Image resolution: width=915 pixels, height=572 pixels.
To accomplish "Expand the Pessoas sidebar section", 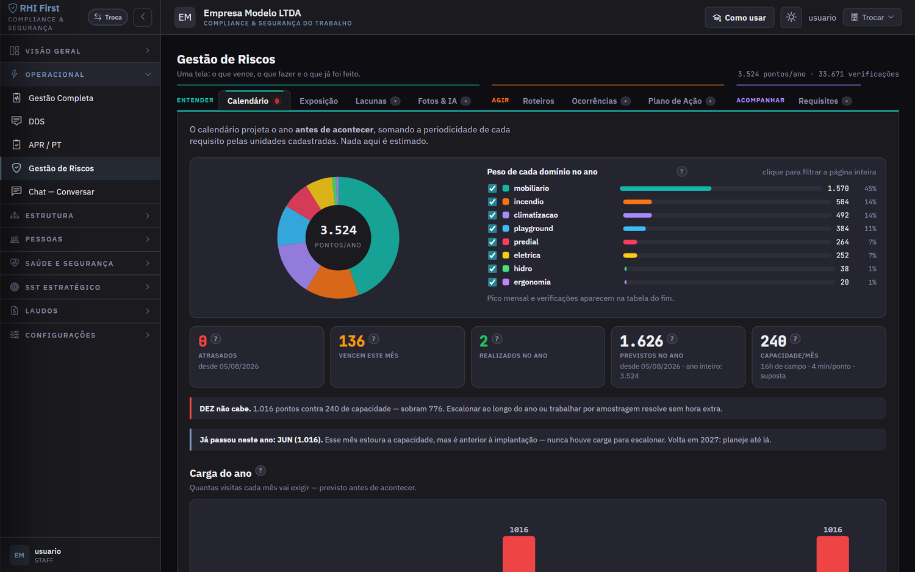I will (x=80, y=240).
